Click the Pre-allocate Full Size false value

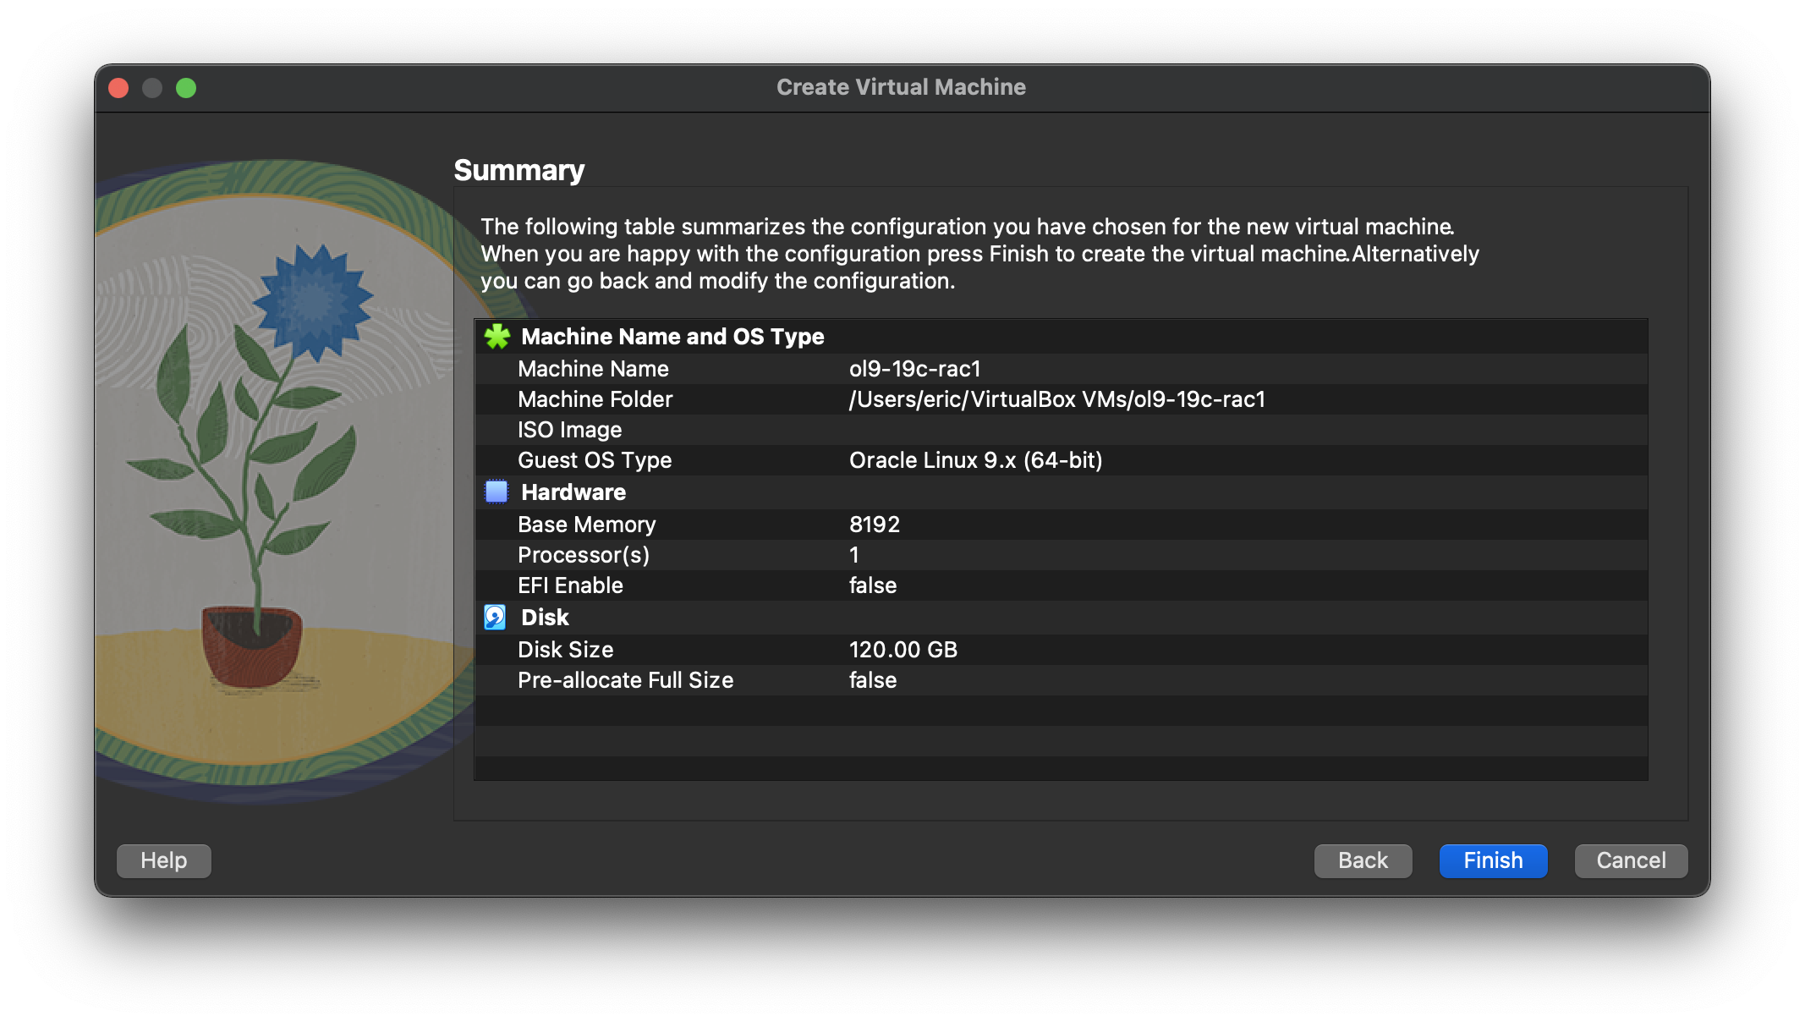coord(873,680)
